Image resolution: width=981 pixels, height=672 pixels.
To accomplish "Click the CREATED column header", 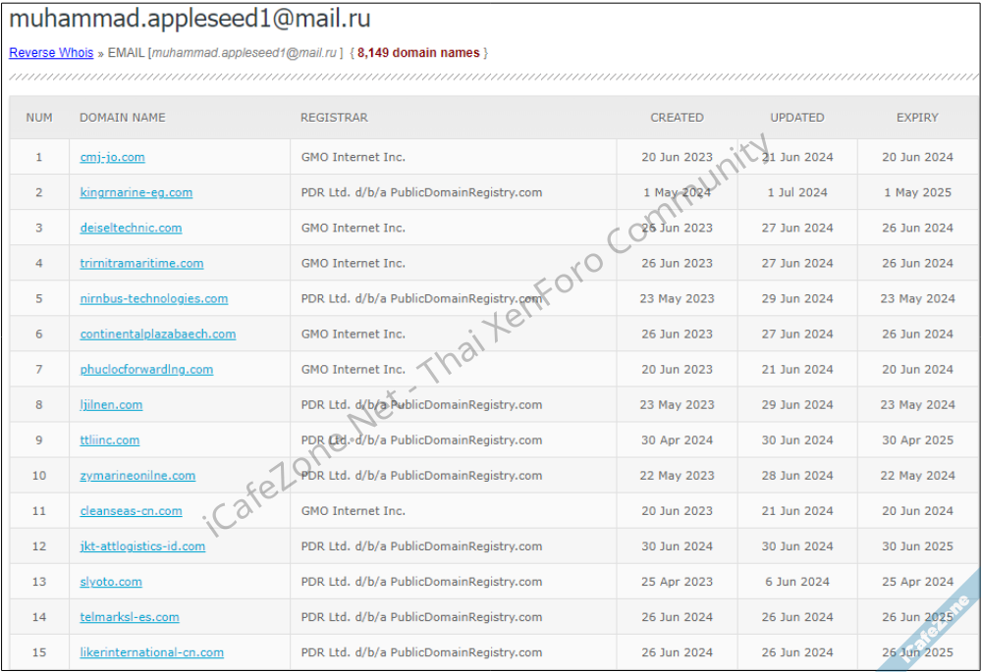I will point(677,117).
